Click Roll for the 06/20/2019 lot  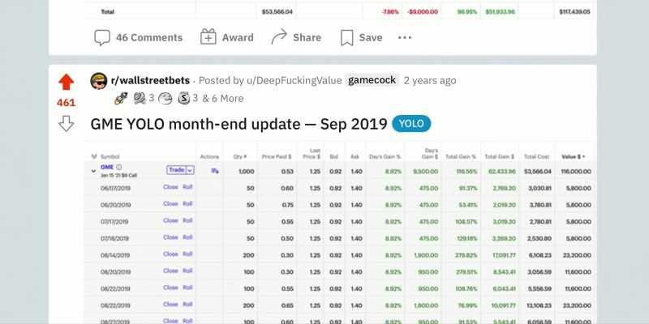[187, 204]
